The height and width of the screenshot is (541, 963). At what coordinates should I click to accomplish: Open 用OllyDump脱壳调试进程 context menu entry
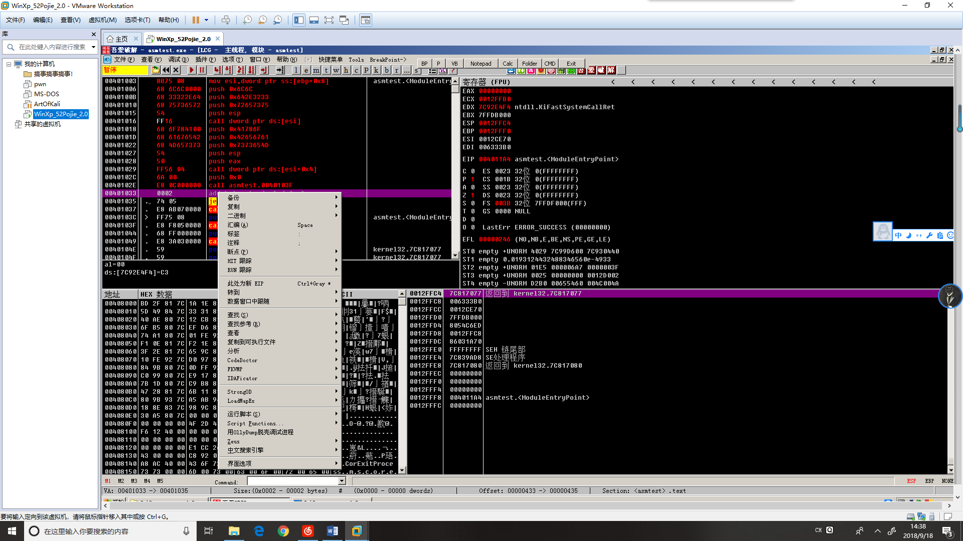click(260, 432)
